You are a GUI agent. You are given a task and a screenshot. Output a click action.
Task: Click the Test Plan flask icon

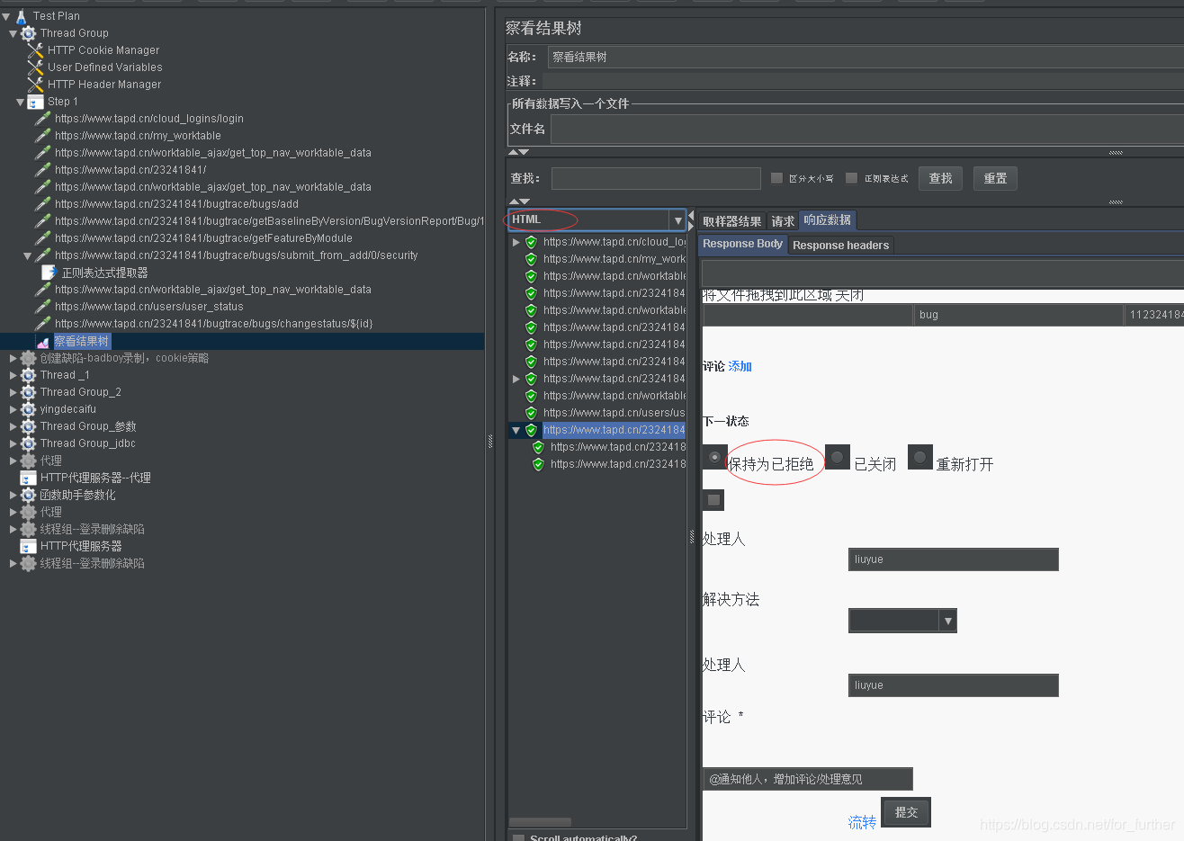tap(21, 16)
